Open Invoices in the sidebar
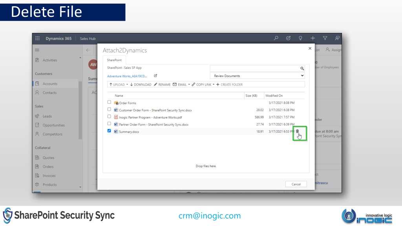Screen dimensions: 402x226 click(49, 175)
